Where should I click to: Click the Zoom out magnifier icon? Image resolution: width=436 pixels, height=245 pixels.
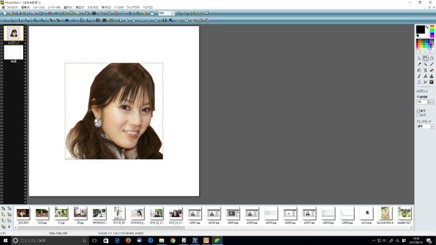point(186,13)
